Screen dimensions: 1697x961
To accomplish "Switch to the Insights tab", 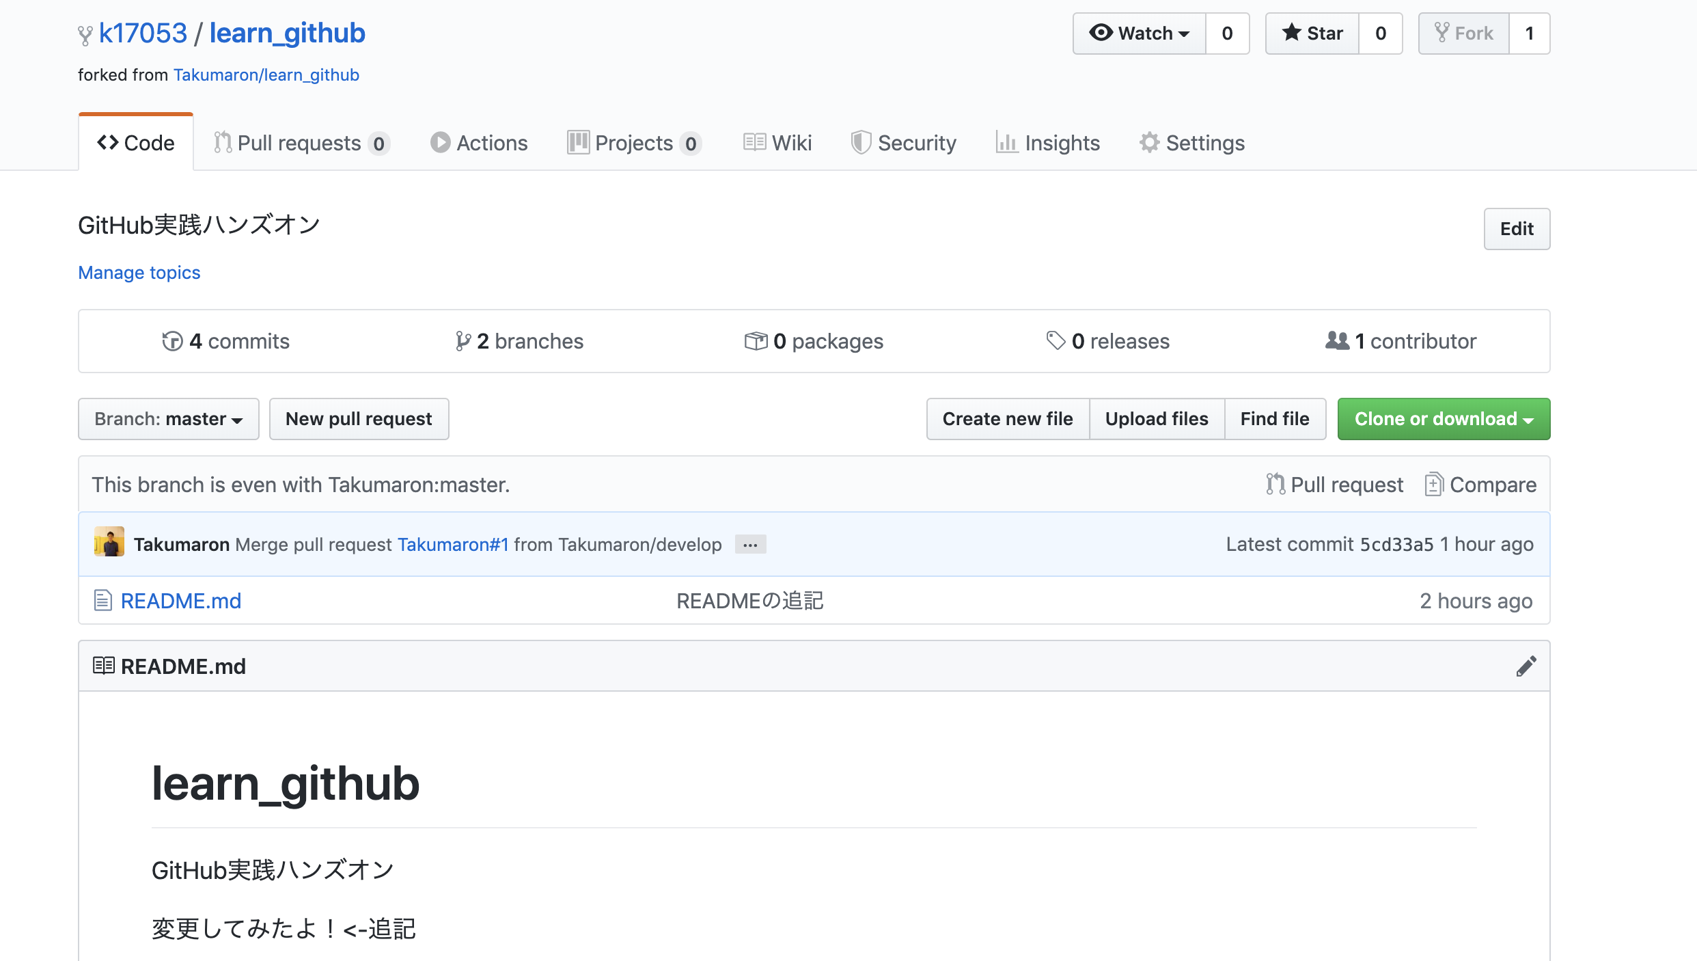I will tap(1047, 143).
